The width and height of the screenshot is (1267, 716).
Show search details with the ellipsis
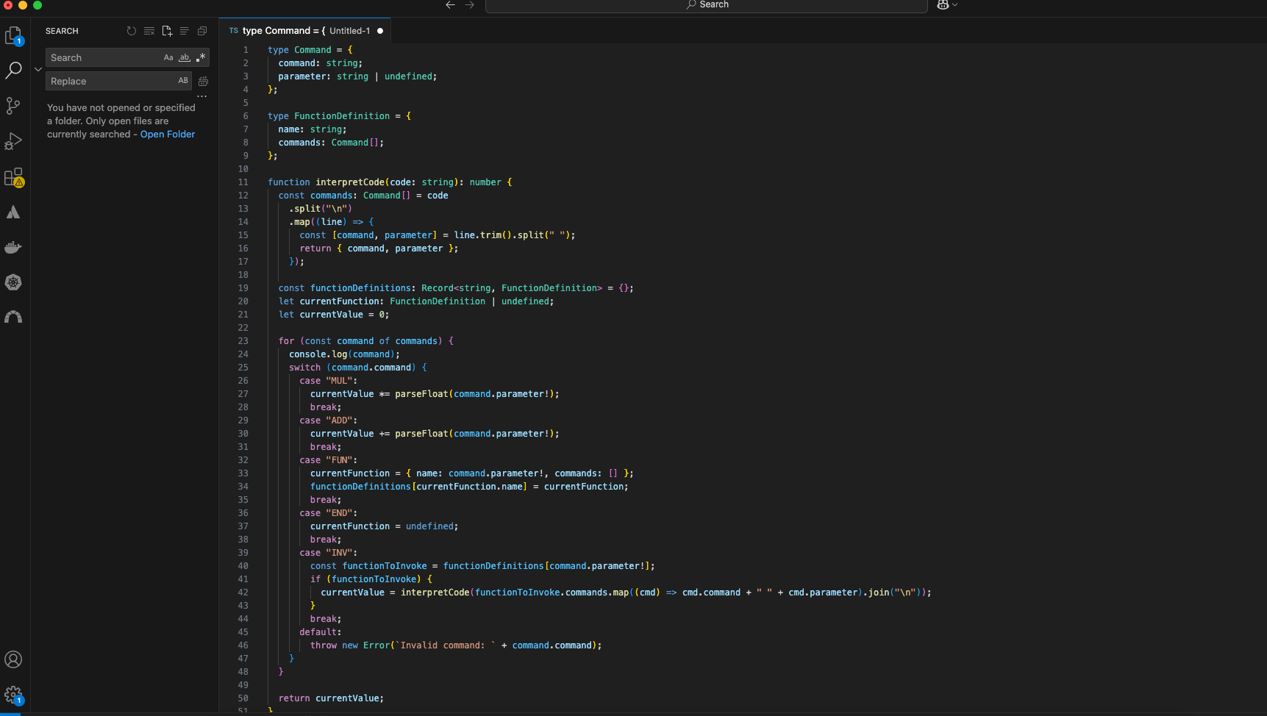click(202, 96)
